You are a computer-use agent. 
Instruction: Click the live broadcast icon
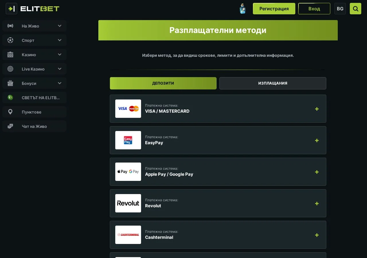point(10,26)
